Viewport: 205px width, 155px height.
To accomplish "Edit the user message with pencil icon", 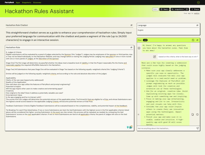I will [x=154, y=57].
